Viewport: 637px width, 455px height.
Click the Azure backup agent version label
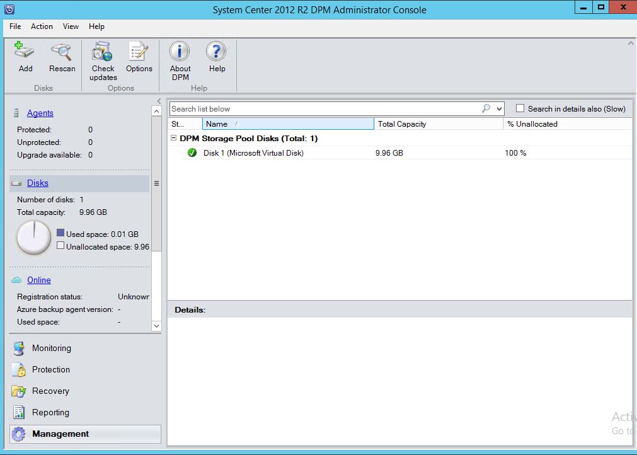(x=65, y=309)
